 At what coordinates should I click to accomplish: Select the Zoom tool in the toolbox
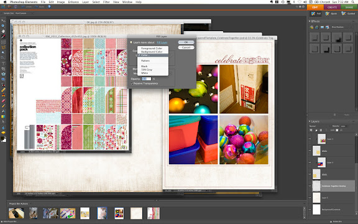click(x=4, y=26)
